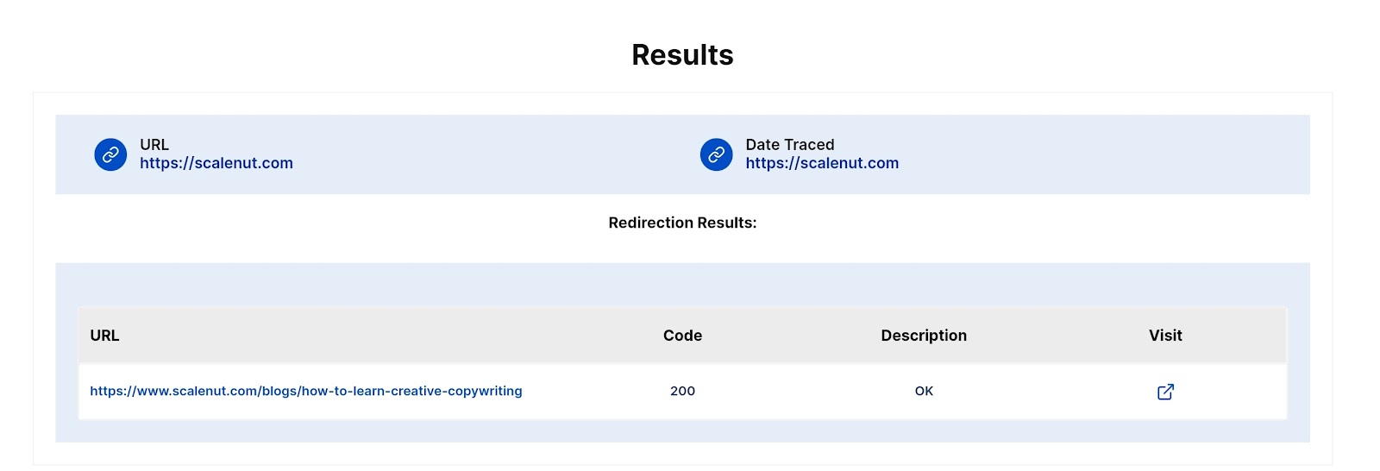The image size is (1380, 471).
Task: Click the Date Traced label text
Action: pyautogui.click(x=790, y=145)
